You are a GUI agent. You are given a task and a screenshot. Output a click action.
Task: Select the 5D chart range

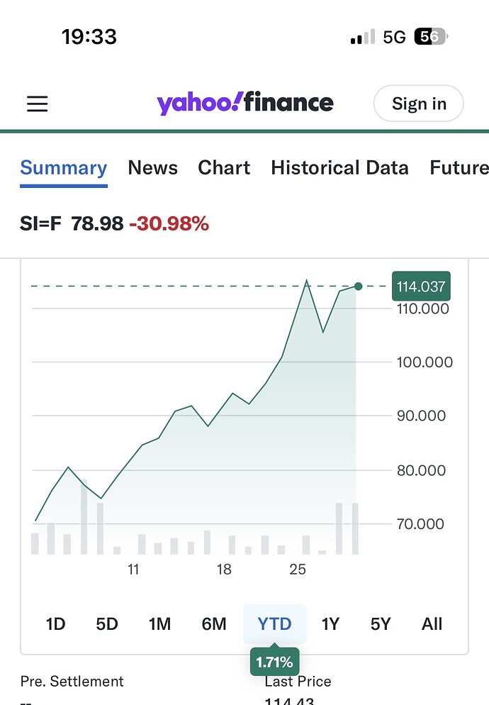tap(107, 624)
